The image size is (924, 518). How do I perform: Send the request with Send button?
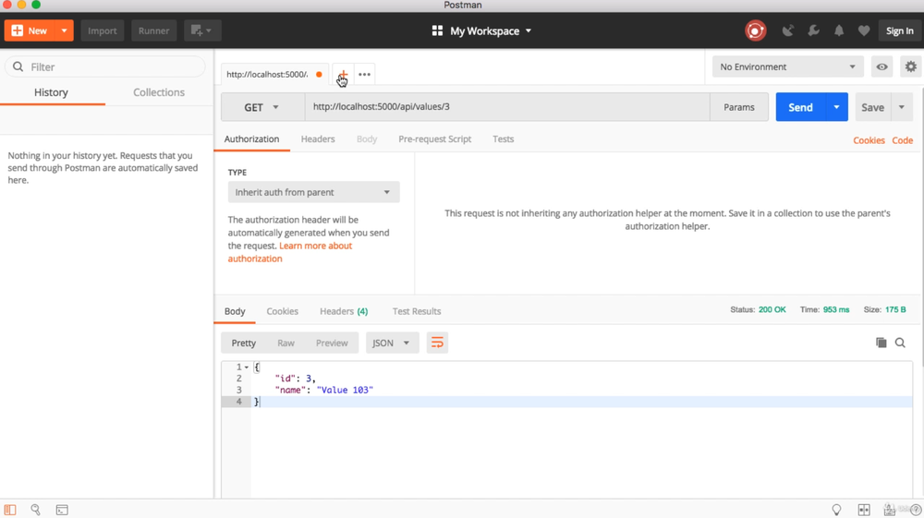click(x=801, y=107)
